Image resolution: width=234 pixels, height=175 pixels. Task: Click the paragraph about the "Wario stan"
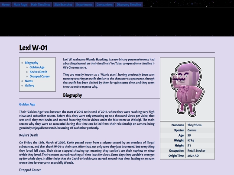[x=109, y=80]
